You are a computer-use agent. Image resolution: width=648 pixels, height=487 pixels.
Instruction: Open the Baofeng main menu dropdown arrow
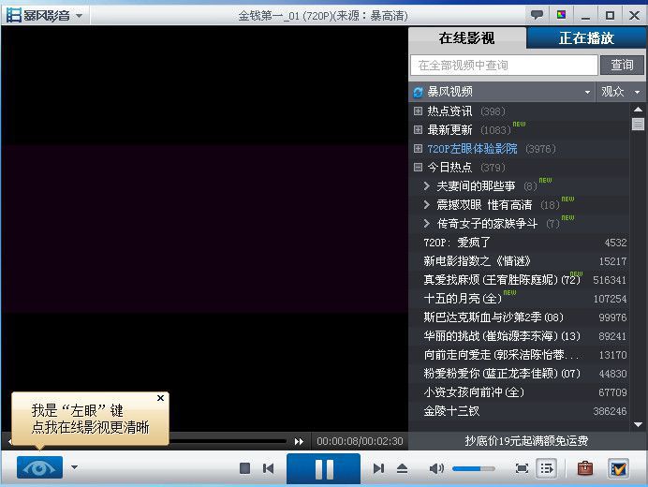[79, 16]
